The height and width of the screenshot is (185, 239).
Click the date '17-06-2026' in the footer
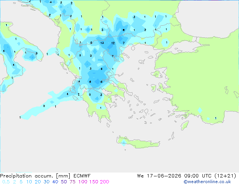[x=164, y=176]
